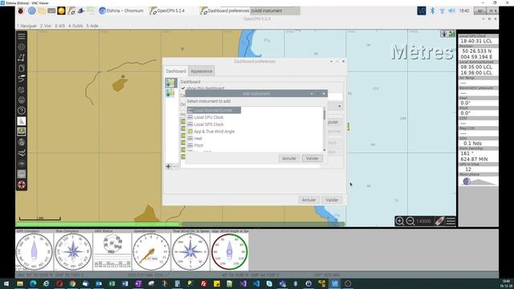
Task: Click the help question mark tool
Action: (x=22, y=111)
